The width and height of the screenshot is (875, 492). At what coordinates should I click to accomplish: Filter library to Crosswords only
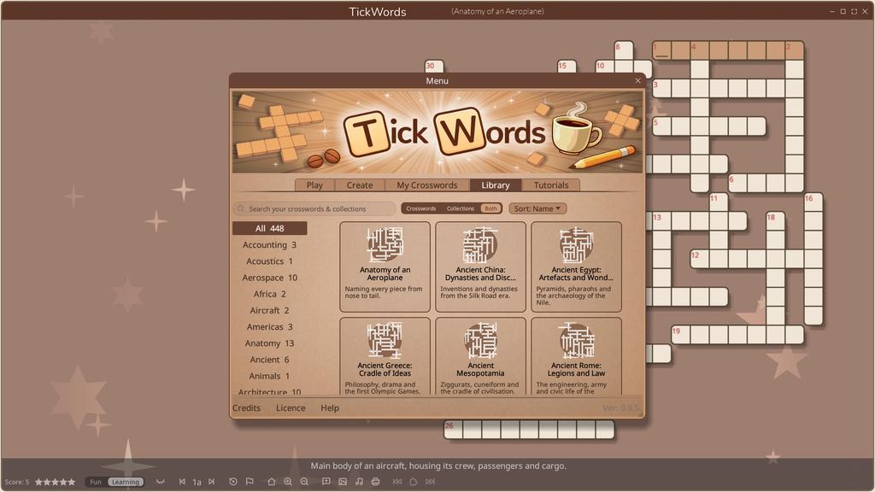point(420,208)
